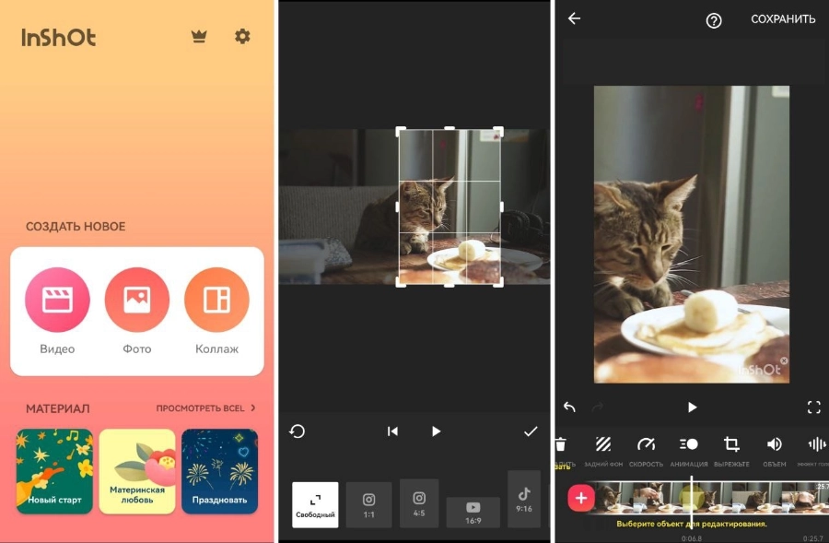Expand materials with the chevron arrow
The height and width of the screenshot is (543, 829).
click(253, 408)
